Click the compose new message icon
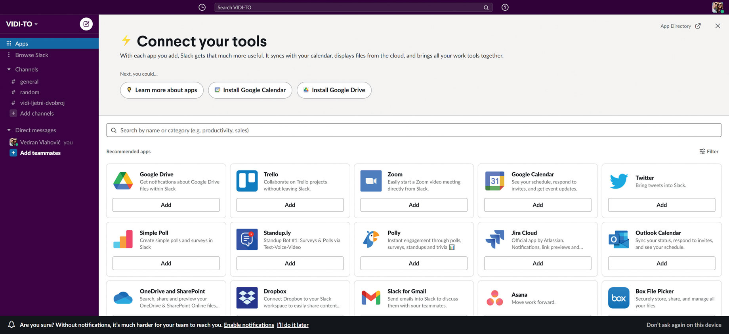Viewport: 729px width, 334px height. pos(86,24)
